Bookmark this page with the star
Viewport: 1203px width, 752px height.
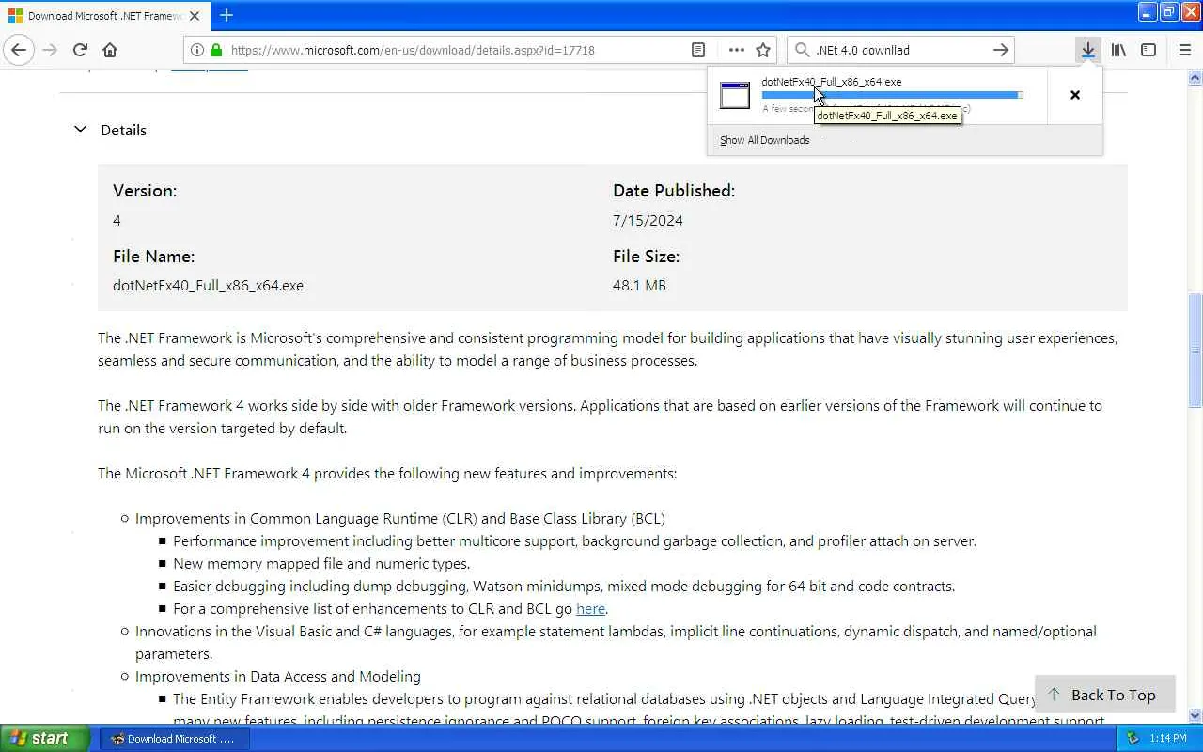(763, 50)
